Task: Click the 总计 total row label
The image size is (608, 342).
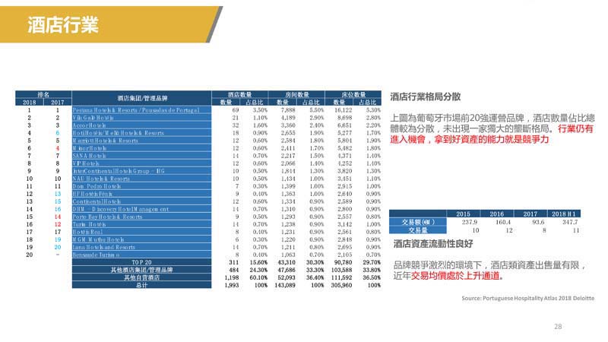Action: click(141, 286)
